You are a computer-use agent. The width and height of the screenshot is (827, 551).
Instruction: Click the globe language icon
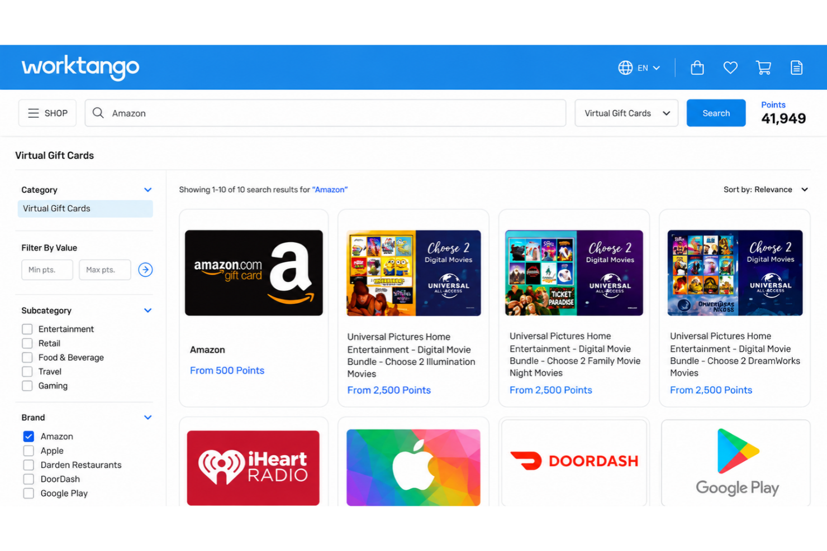(625, 68)
